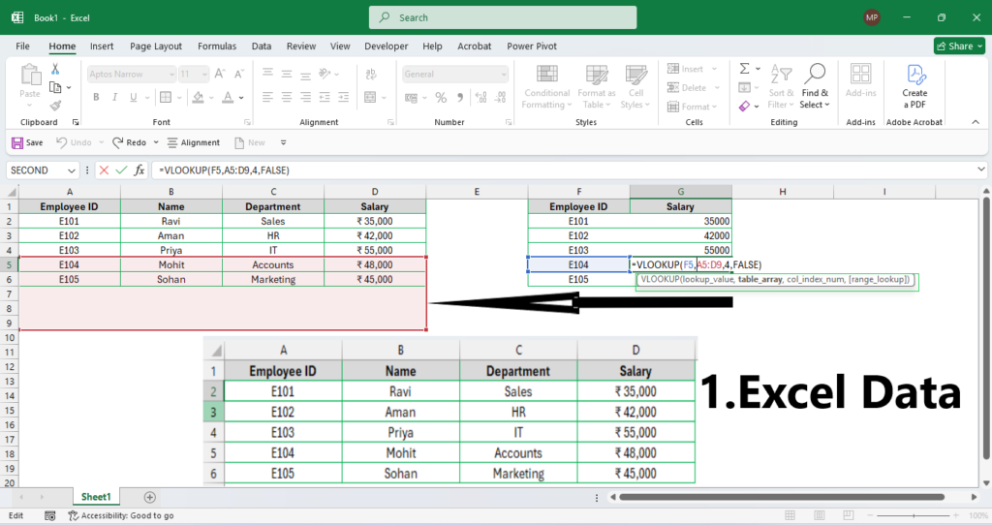992x525 pixels.
Task: Toggle Center horizontal alignment
Action: point(287,97)
